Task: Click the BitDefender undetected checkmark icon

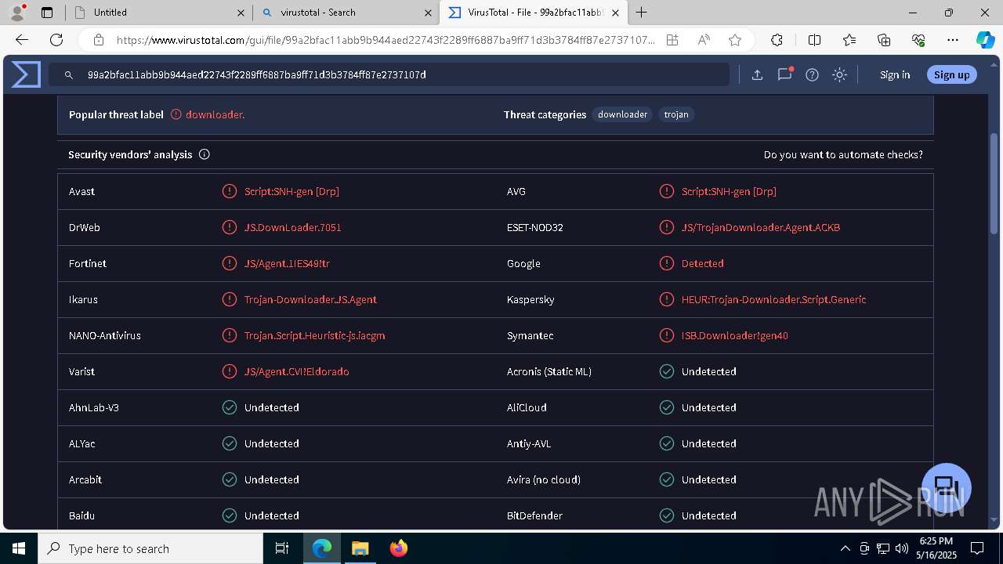Action: [667, 515]
